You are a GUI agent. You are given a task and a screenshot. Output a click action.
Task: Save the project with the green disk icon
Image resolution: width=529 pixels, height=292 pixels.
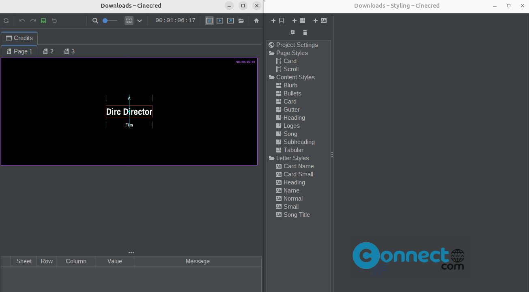click(x=43, y=21)
